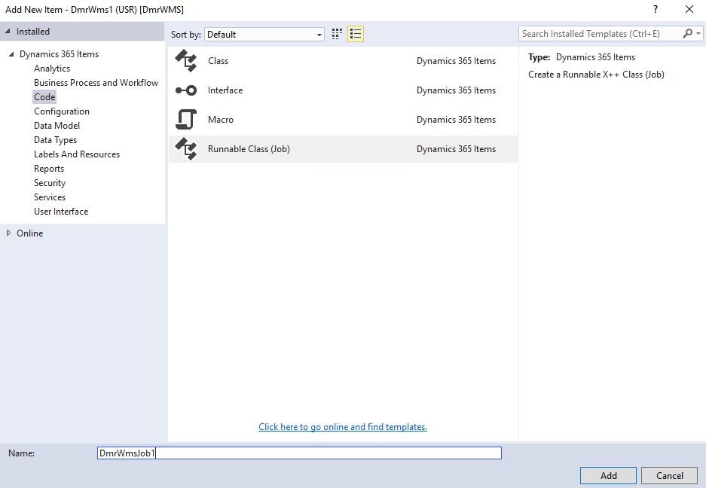
Task: Select Business Process and Workflow category
Action: tap(96, 83)
